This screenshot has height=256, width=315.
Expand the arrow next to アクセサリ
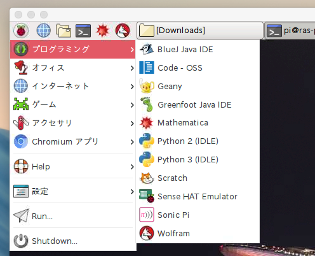(132, 124)
